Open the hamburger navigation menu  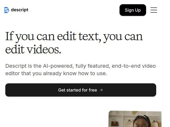(x=154, y=10)
